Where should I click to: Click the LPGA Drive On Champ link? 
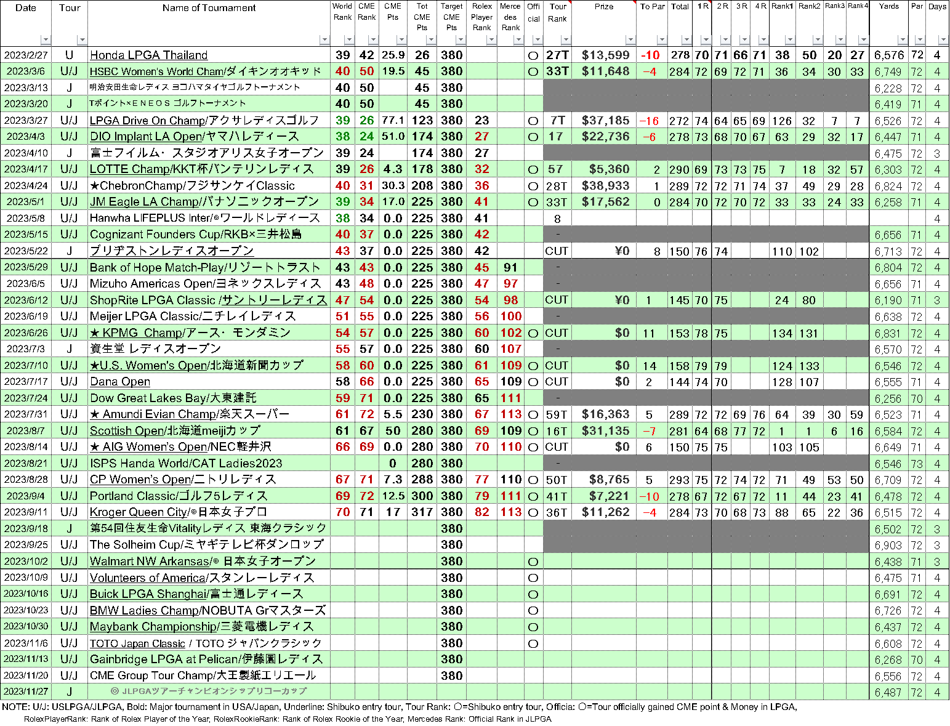[147, 120]
